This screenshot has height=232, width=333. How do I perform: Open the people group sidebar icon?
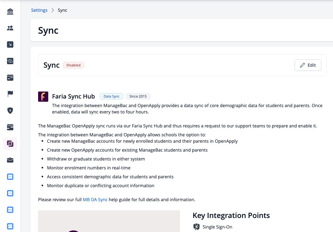click(10, 28)
